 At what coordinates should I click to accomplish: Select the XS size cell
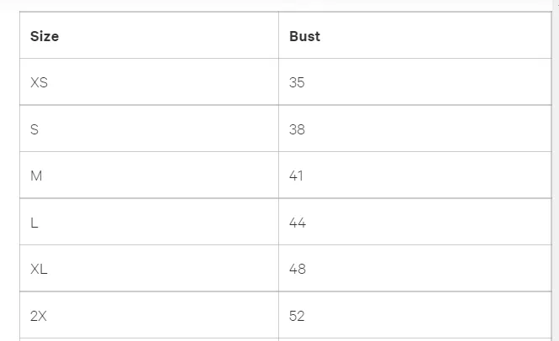point(40,82)
